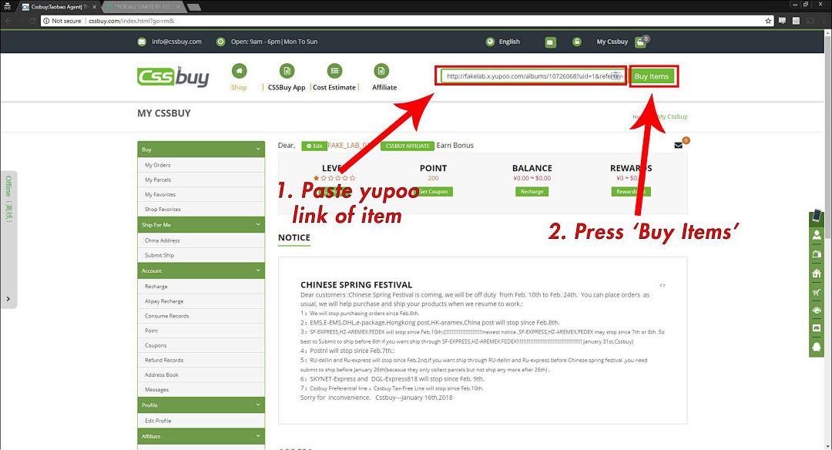Click the green lock icon before My Cssbuy
Screen dimensions: 832x450
click(577, 42)
